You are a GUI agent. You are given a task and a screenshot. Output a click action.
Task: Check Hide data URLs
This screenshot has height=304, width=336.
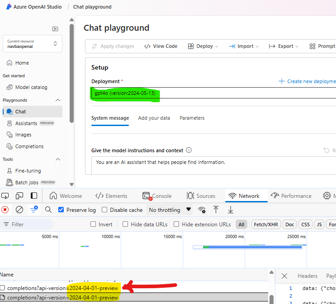coord(125,224)
